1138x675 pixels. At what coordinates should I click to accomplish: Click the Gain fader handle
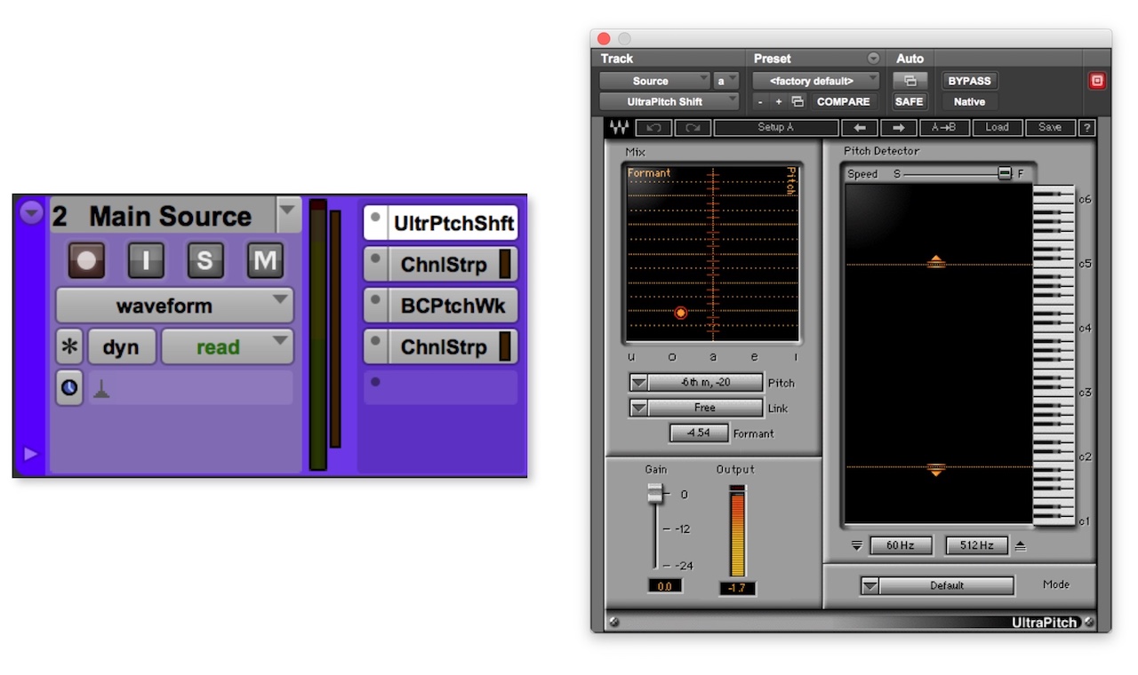(655, 493)
